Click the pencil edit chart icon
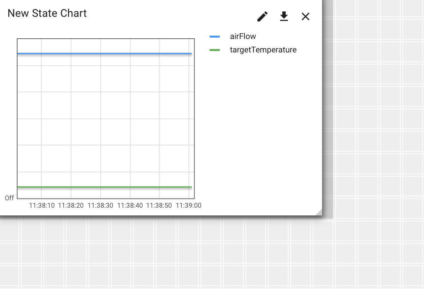The height and width of the screenshot is (289, 424). tap(262, 16)
